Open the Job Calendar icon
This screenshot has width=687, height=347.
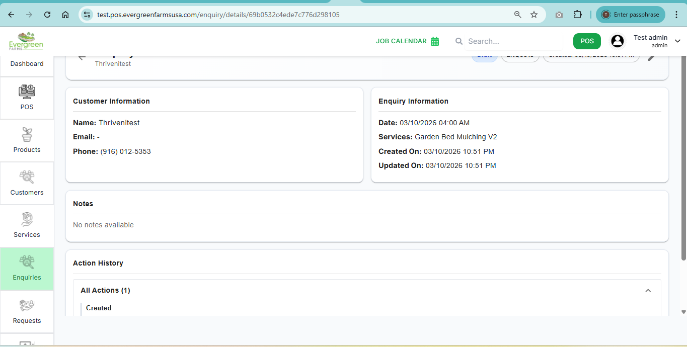coord(435,41)
